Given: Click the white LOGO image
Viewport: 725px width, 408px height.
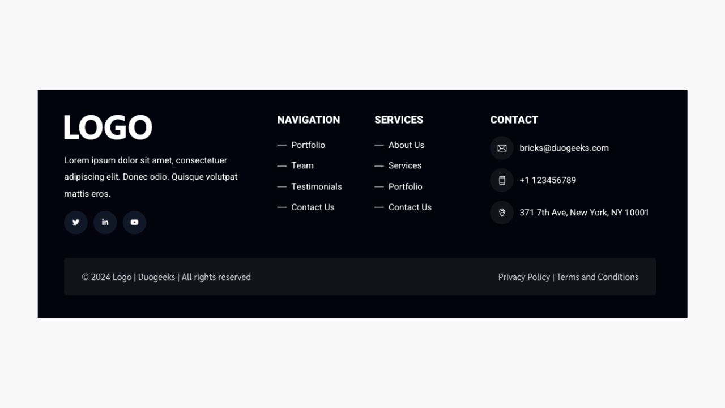Looking at the screenshot, I should [108, 127].
